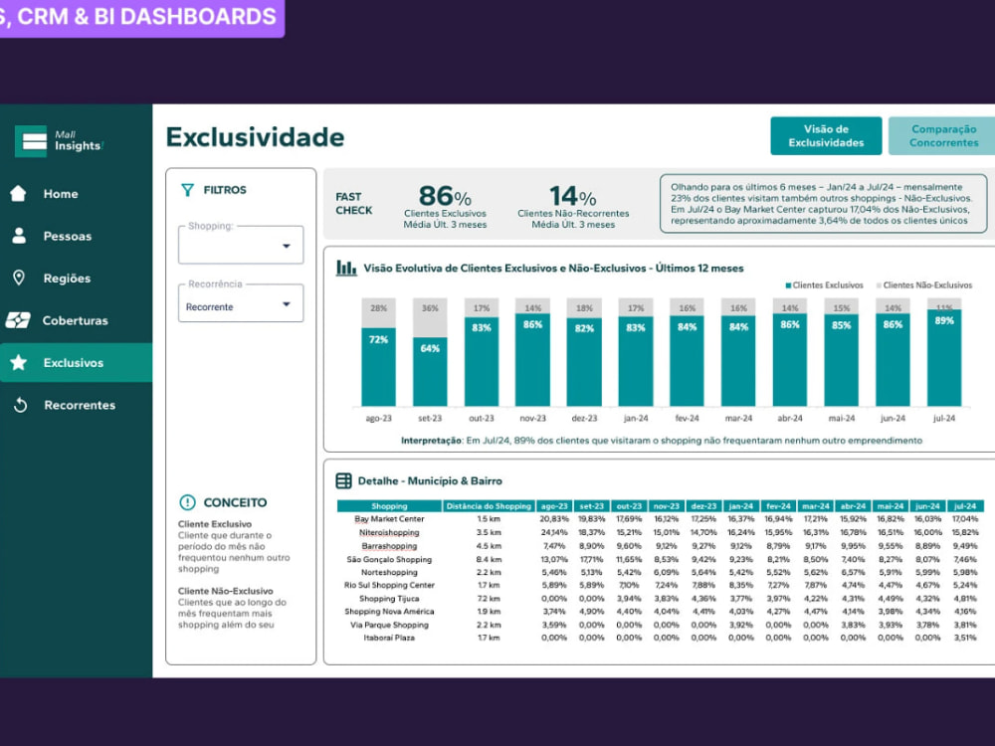995x746 pixels.
Task: Click the Cliente Exclusivo concept heading
Action: click(x=215, y=524)
